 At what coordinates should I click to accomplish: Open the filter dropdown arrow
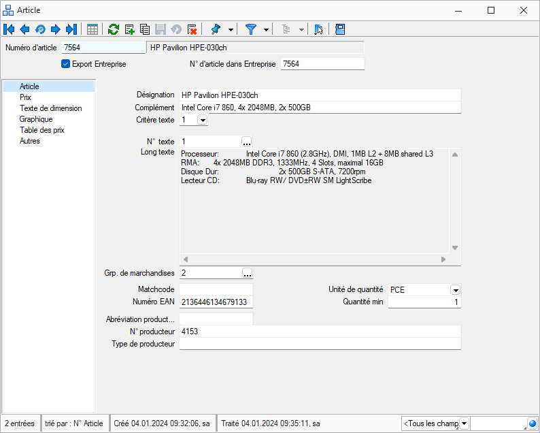(266, 30)
